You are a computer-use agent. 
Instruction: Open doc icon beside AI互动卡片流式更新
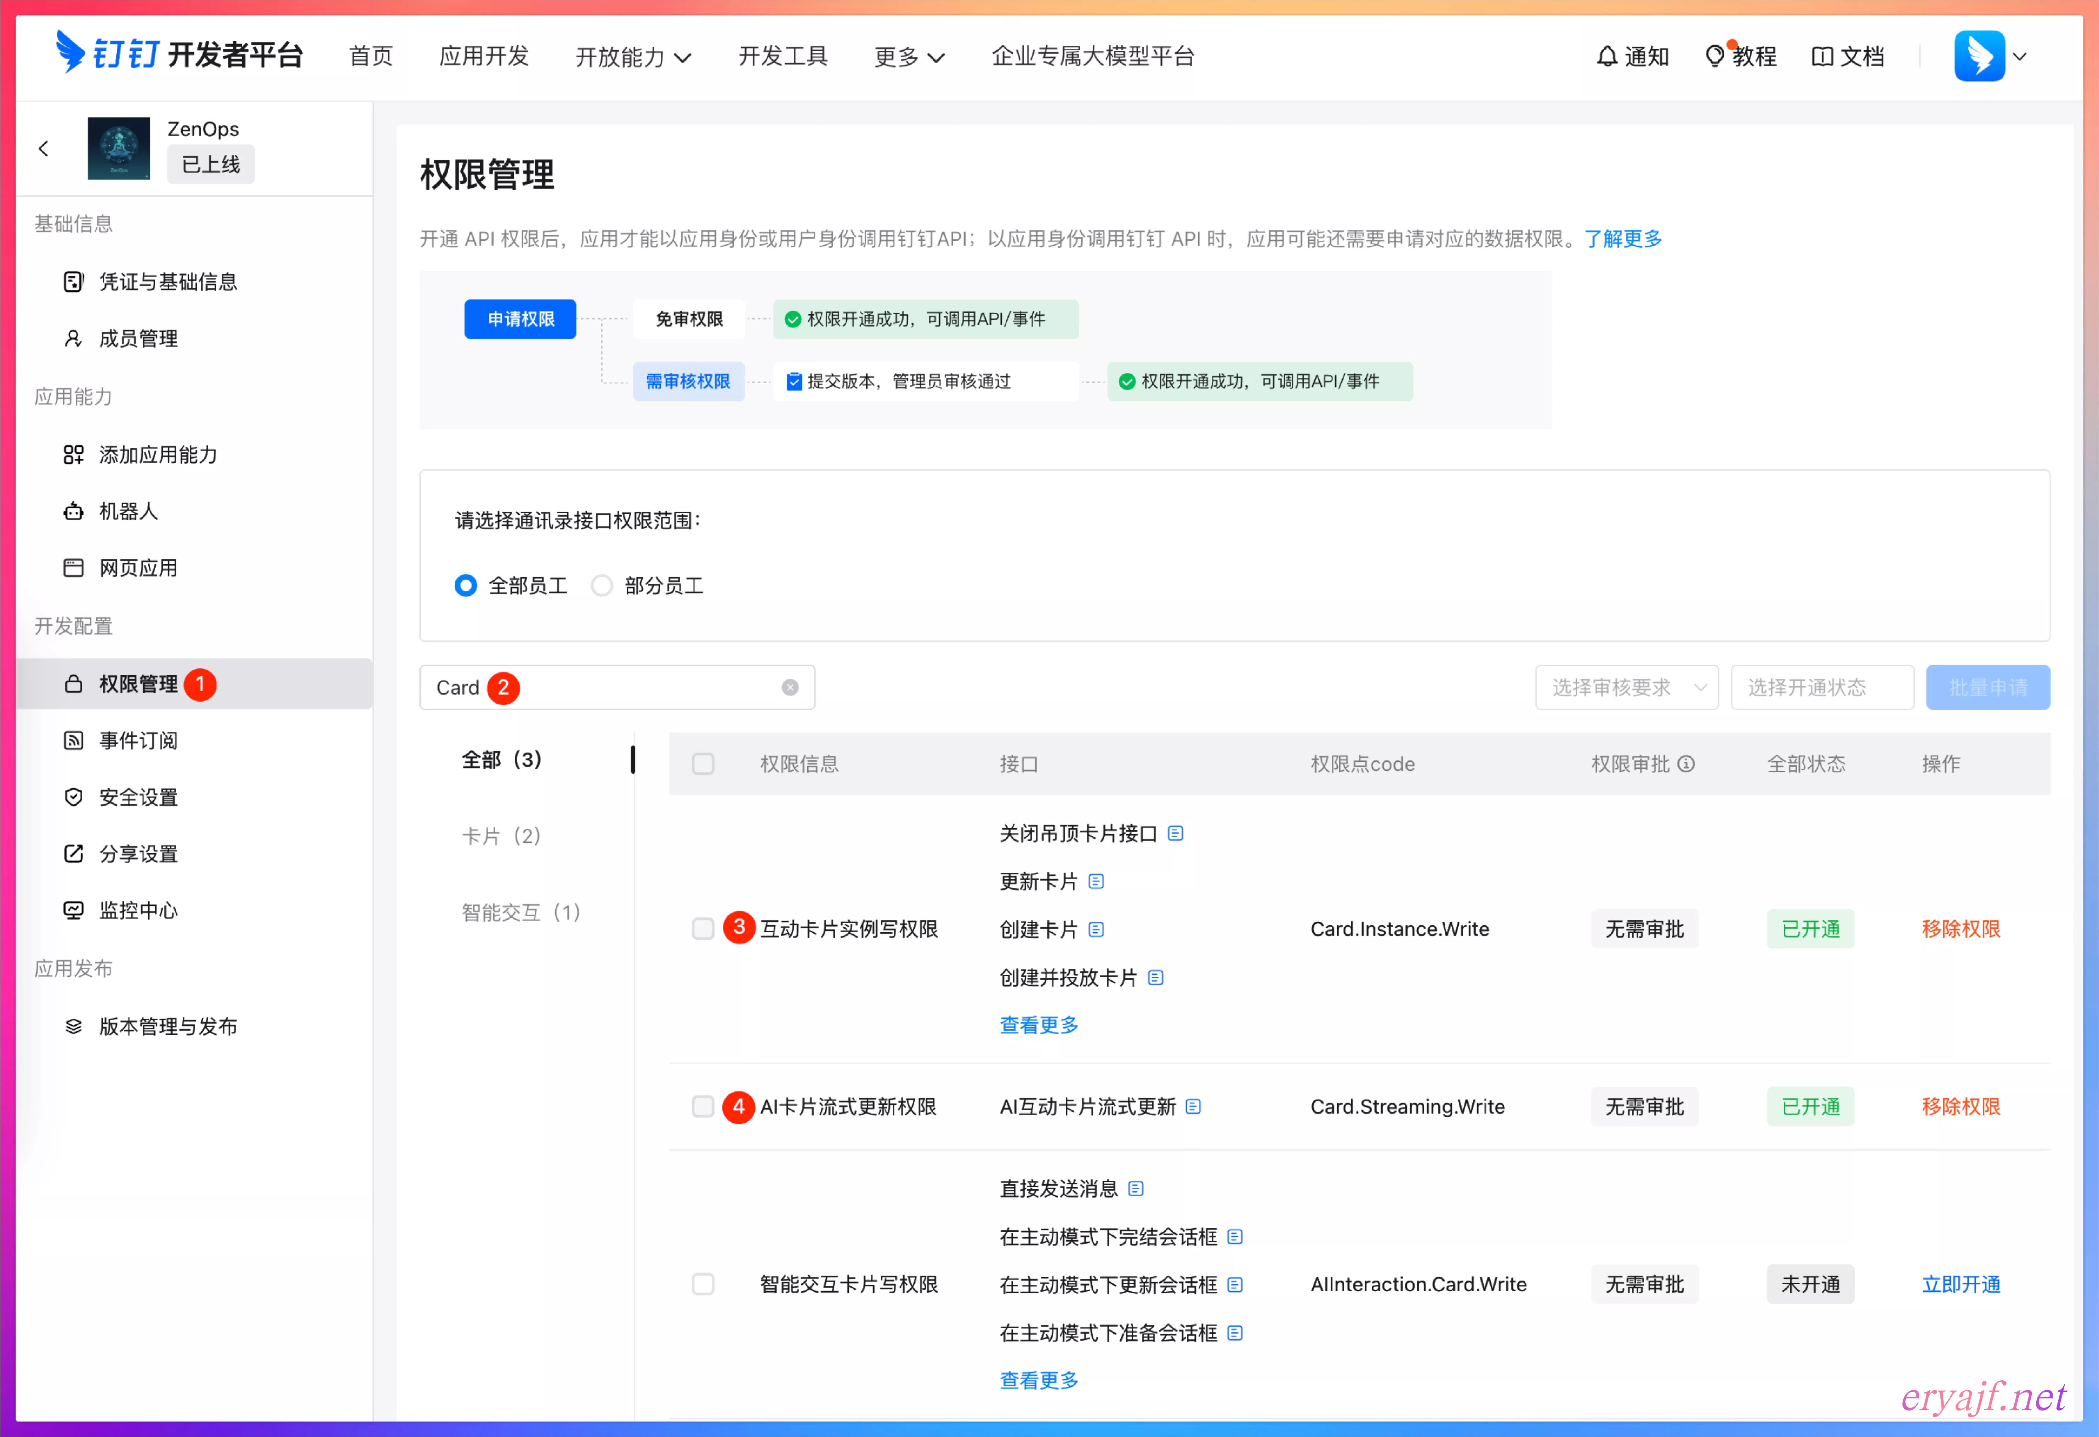[1193, 1107]
